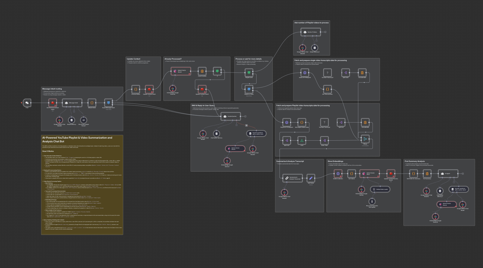Select the Get Title and Desc node

(x=327, y=89)
